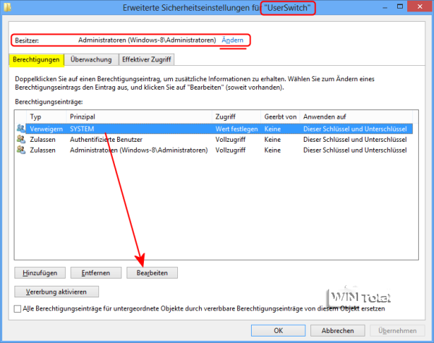Click the user-group icon of the SYSTEM entry
This screenshot has width=434, height=343.
tap(21, 129)
